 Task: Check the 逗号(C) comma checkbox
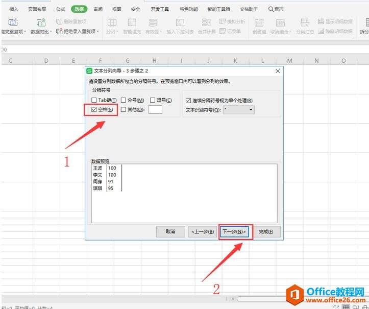pos(153,100)
